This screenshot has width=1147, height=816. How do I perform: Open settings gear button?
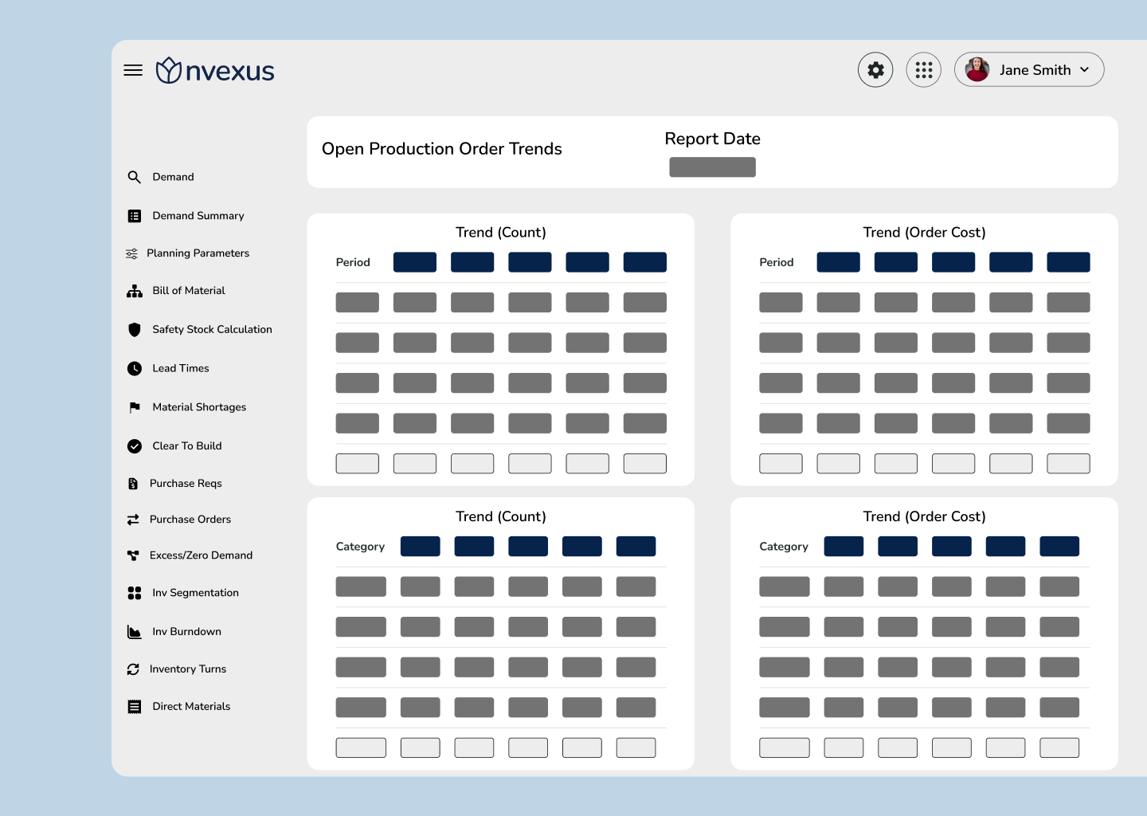click(875, 70)
